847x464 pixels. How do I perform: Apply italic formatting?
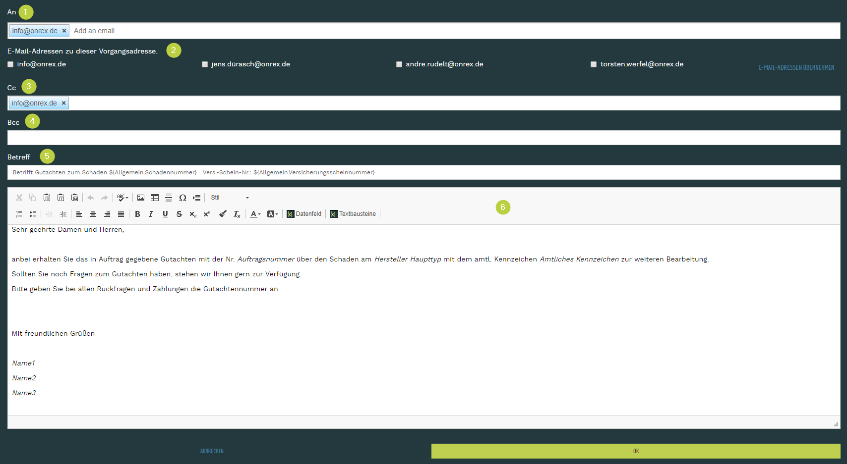click(151, 214)
